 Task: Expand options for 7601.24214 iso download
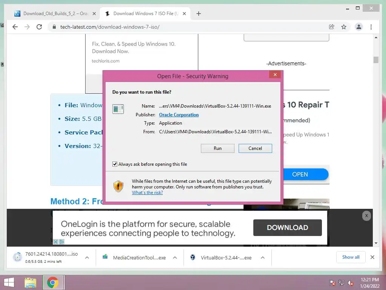tap(87, 258)
